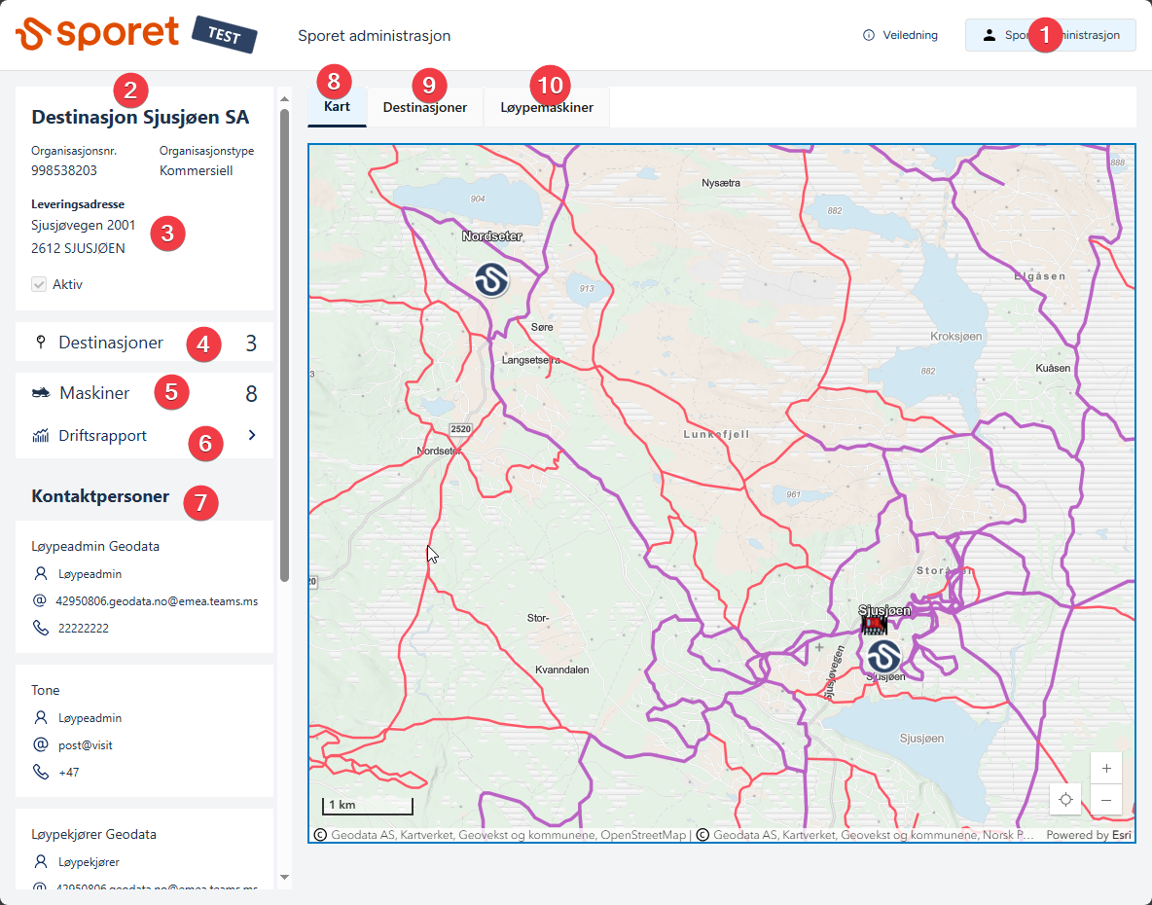This screenshot has width=1152, height=905.
Task: Click the grooming machine icon at Sjusjøen
Action: point(874,625)
